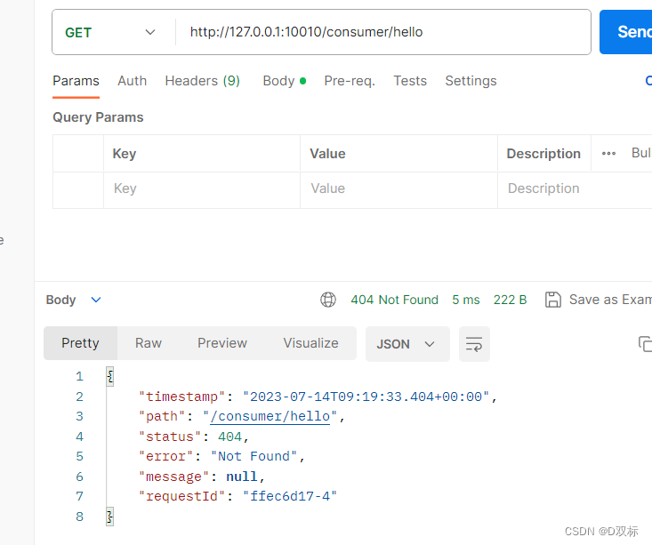
Task: Click the query param Key input
Action: point(202,188)
